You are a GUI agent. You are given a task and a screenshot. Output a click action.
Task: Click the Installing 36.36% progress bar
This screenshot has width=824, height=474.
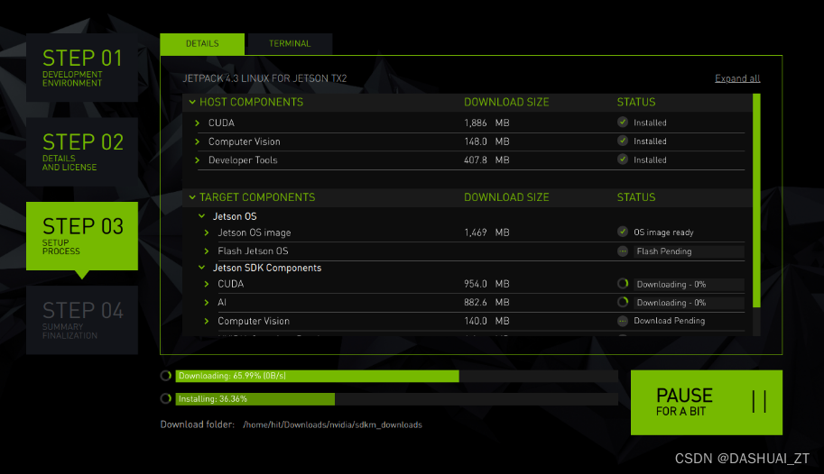pyautogui.click(x=397, y=399)
